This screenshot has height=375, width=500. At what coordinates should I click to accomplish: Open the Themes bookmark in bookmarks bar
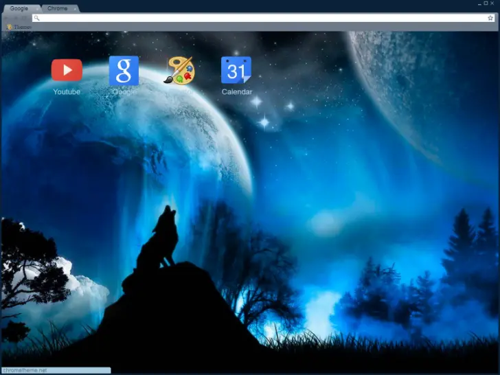[21, 27]
